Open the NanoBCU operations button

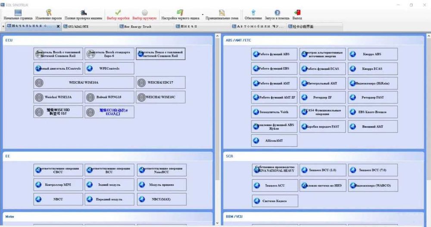click(x=162, y=170)
